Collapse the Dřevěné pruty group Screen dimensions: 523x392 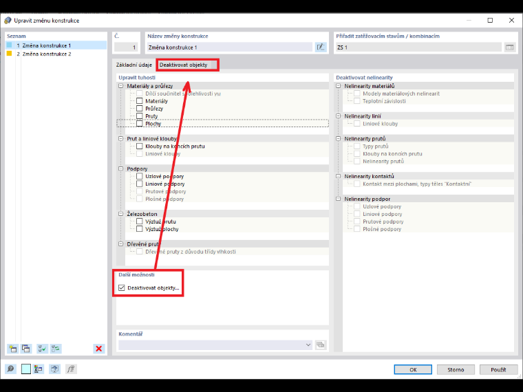(x=120, y=244)
